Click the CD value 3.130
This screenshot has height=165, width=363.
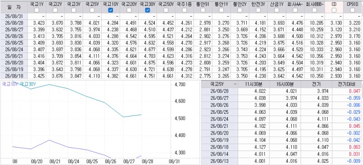336,23
